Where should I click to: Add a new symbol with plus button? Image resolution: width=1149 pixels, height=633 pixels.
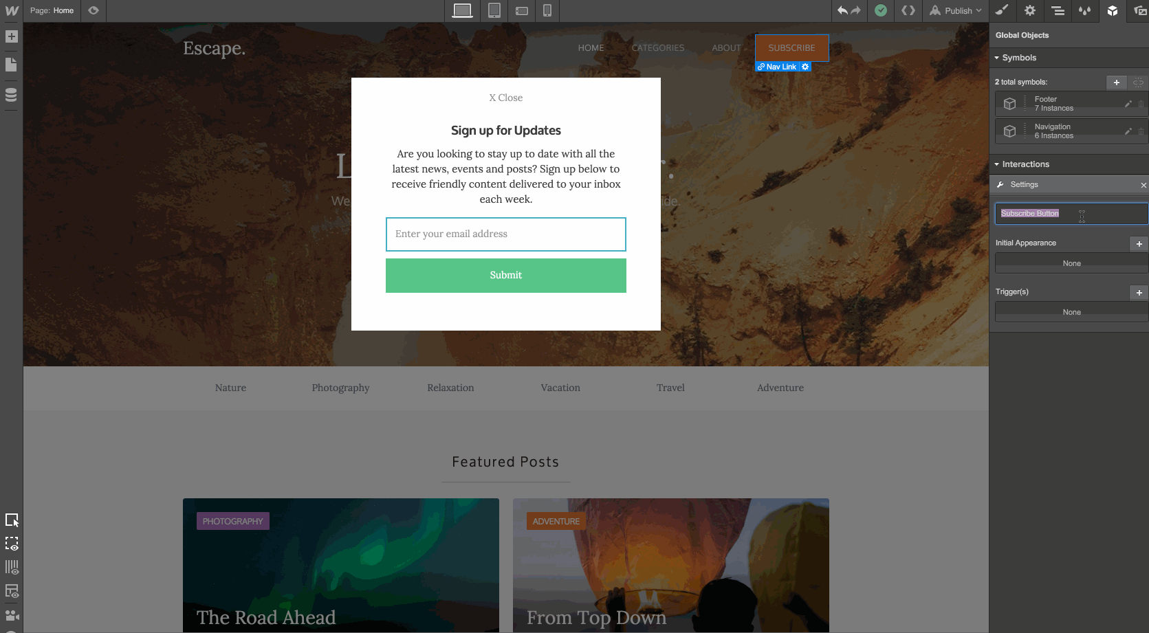coord(1117,82)
